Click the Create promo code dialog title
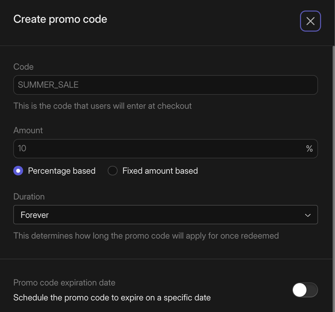Screen dimensions: 335x312 click(x=60, y=19)
